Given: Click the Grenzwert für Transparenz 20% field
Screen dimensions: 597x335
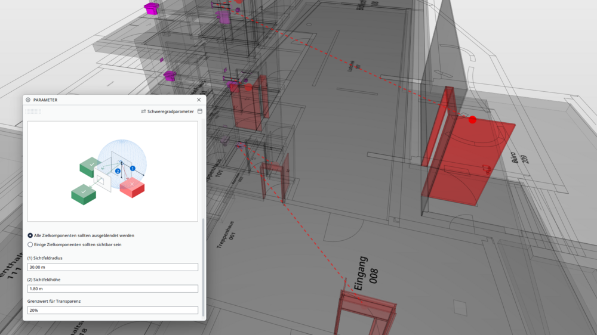Looking at the screenshot, I should [x=112, y=310].
